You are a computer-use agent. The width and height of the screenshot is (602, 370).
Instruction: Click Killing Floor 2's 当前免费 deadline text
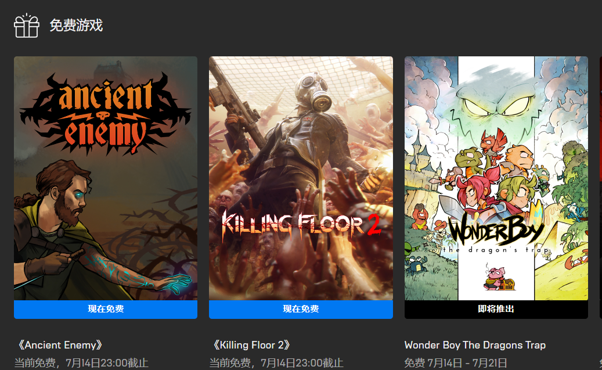276,362
